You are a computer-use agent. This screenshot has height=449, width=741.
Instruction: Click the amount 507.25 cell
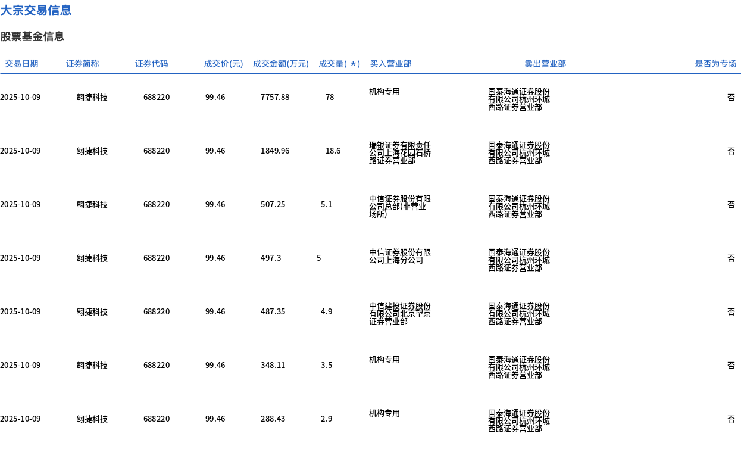tap(273, 204)
